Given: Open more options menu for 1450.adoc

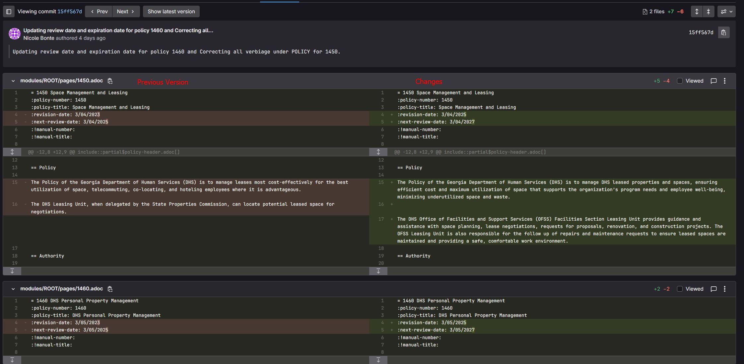Looking at the screenshot, I should pos(724,81).
